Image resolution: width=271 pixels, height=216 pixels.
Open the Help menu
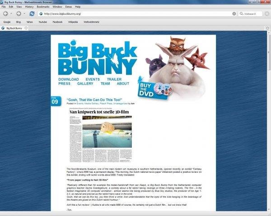point(78,7)
